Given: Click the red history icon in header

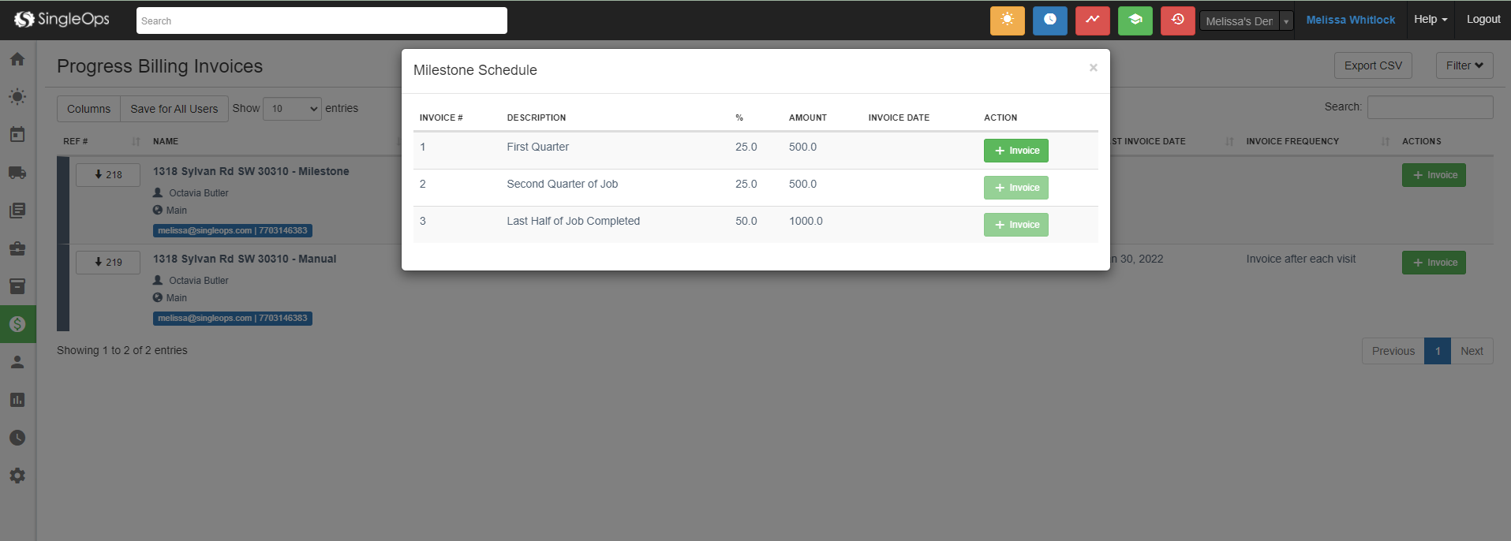Looking at the screenshot, I should [1177, 21].
